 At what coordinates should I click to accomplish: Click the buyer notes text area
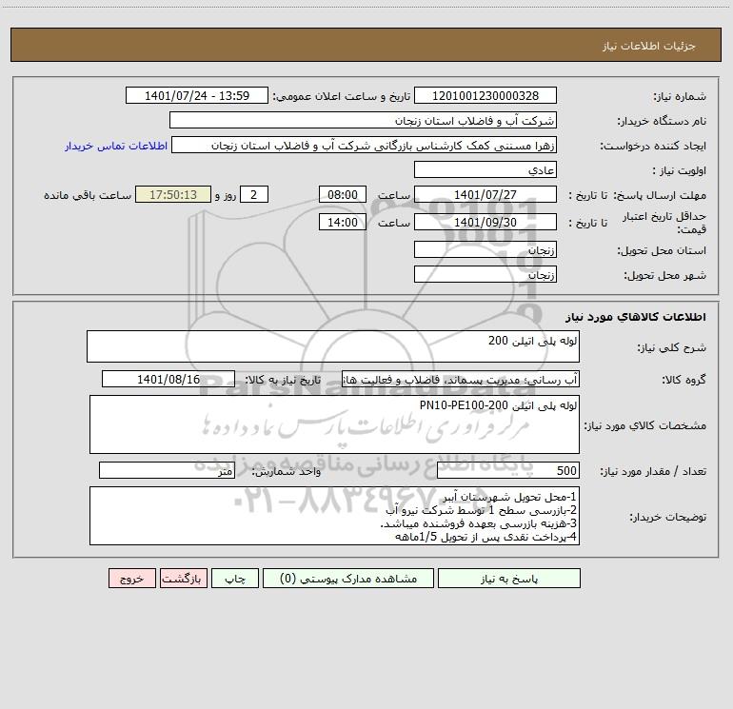coord(334,516)
